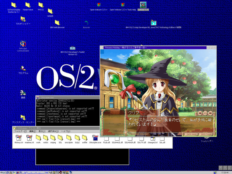Open the Princess Holiday window system menu
Screen dimensions: 232x174
coord(102,48)
